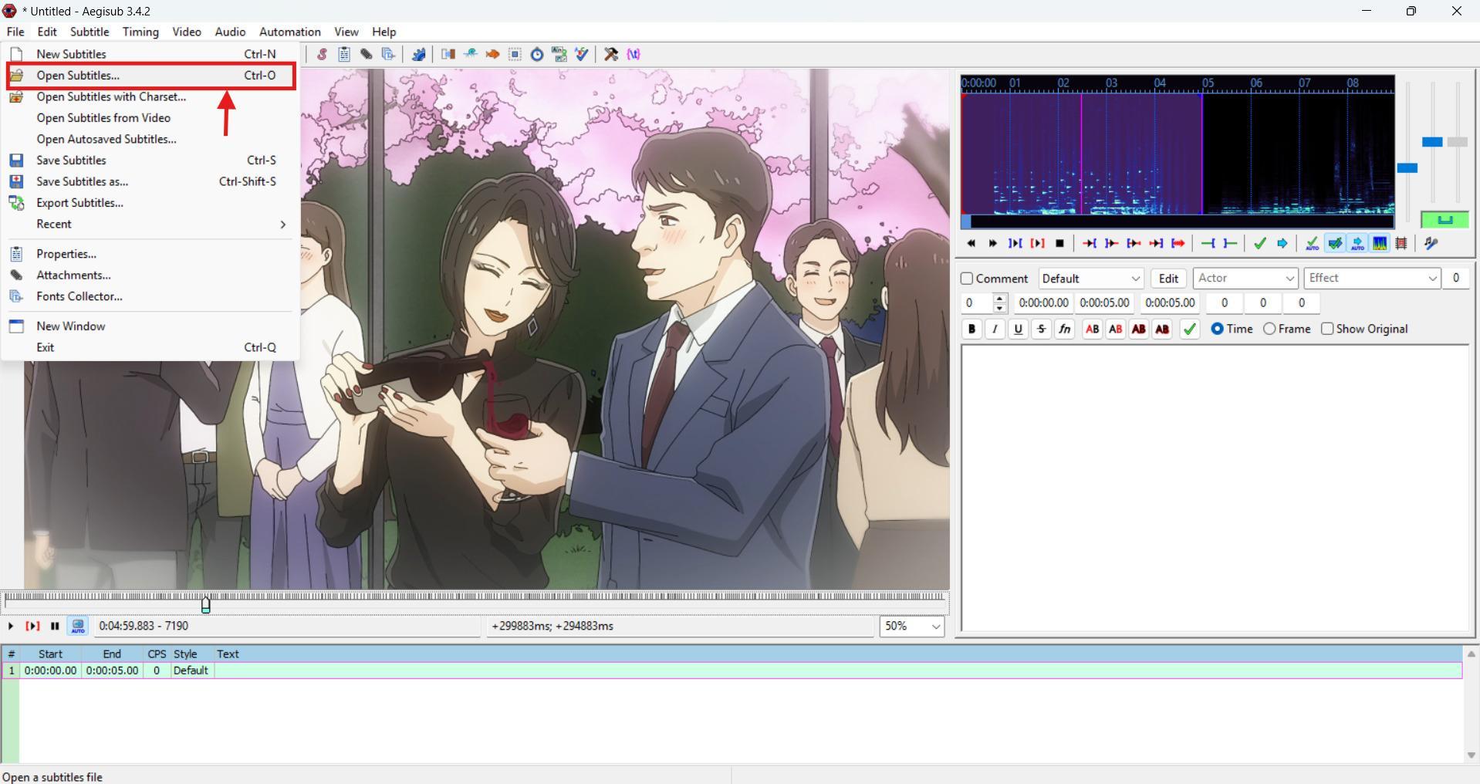Enable the Comment checkbox
Screen dimensions: 1480x784
coord(967,279)
